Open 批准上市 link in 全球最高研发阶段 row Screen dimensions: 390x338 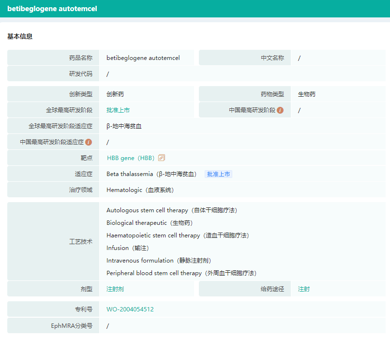pos(118,110)
